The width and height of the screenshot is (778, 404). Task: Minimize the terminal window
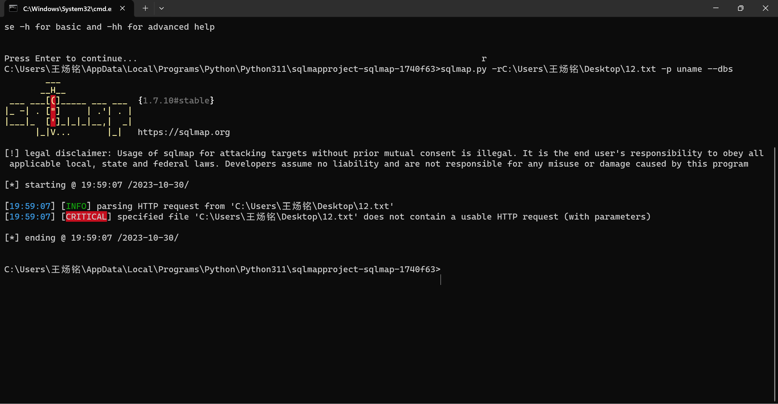tap(716, 8)
